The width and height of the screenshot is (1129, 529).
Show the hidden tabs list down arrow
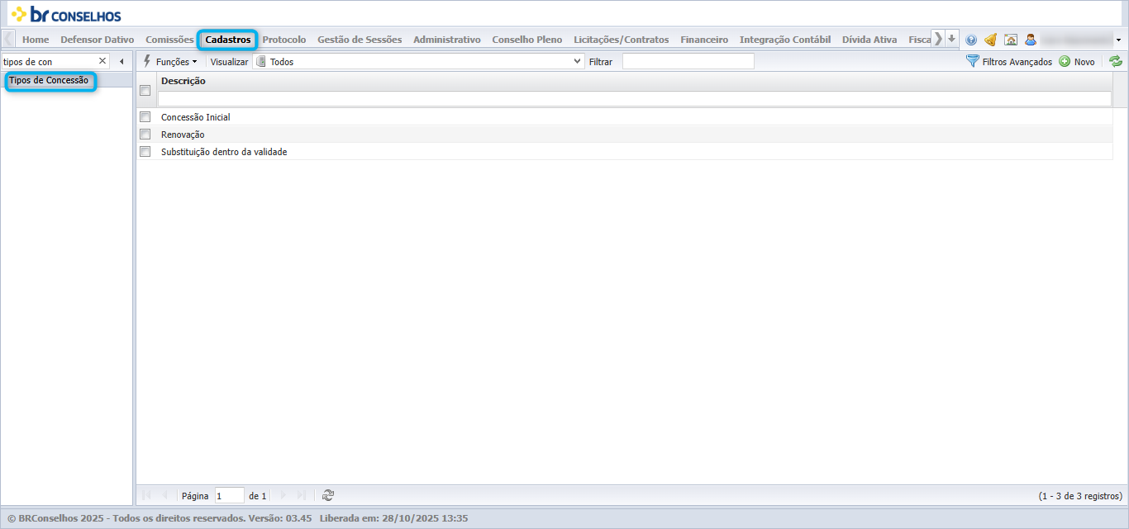pos(952,39)
